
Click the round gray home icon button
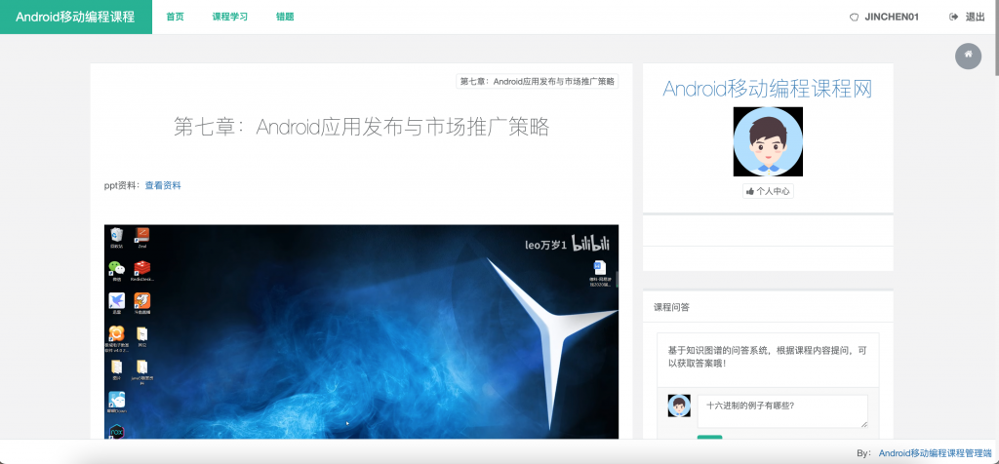click(969, 56)
